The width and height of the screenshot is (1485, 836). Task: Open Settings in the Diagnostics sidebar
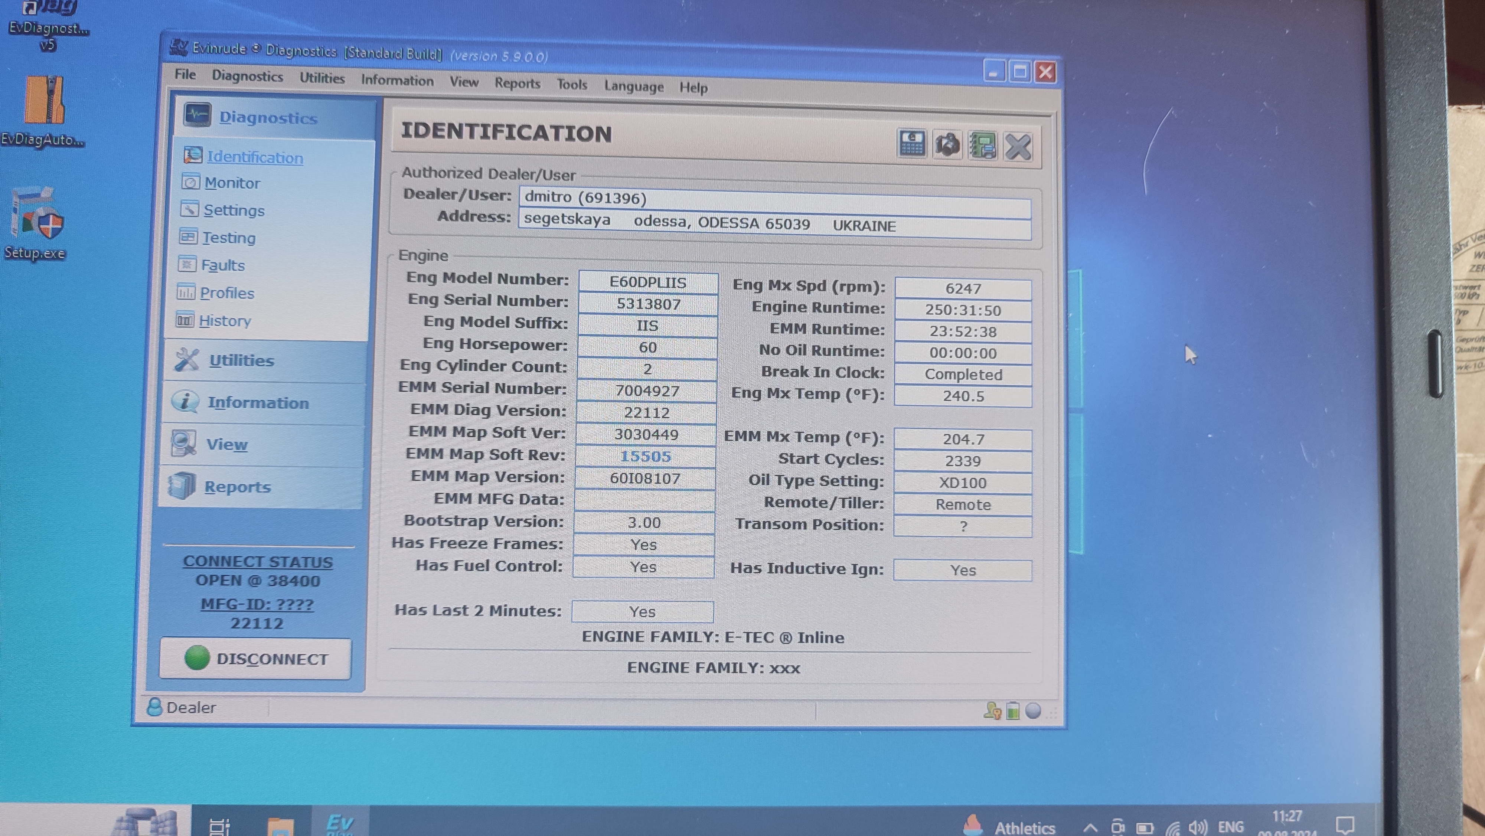234,210
